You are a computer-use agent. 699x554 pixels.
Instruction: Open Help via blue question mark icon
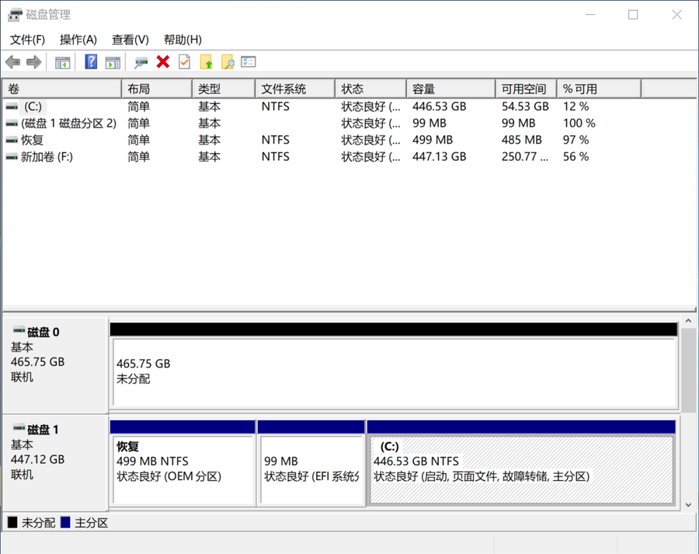(91, 62)
